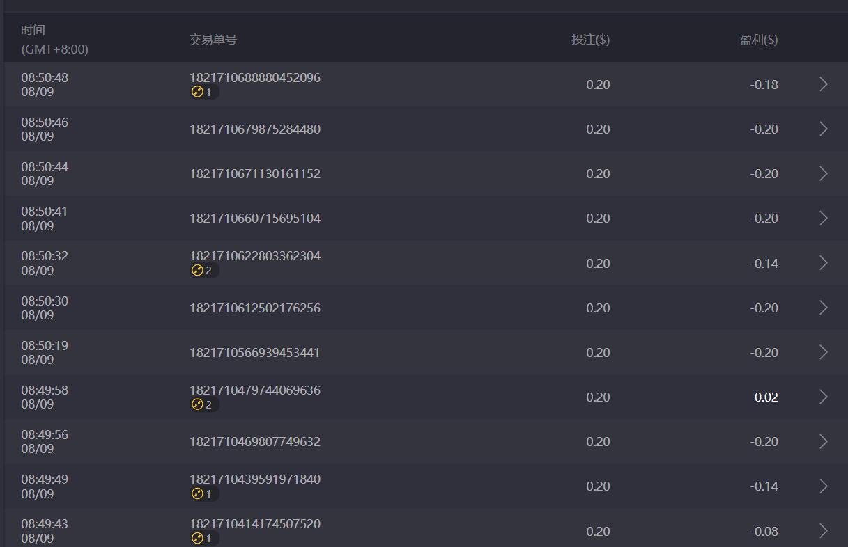
Task: Open chevron for the 08:49:56 transaction
Action: 824,441
